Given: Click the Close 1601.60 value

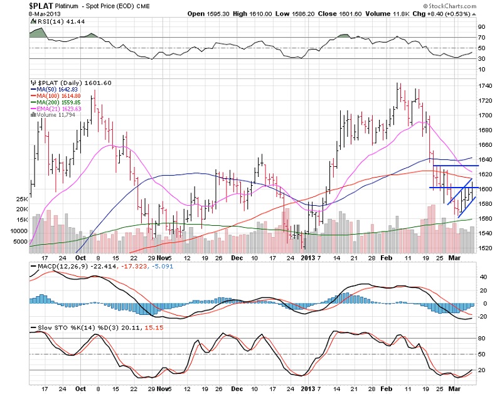Looking at the screenshot, I should [339, 14].
